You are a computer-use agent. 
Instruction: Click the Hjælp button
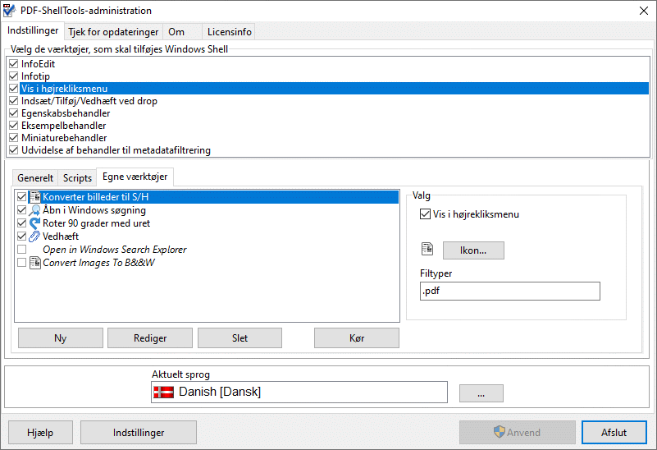tap(40, 433)
